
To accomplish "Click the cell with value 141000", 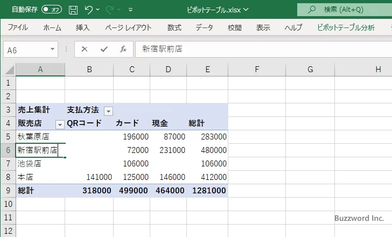I will (89, 177).
